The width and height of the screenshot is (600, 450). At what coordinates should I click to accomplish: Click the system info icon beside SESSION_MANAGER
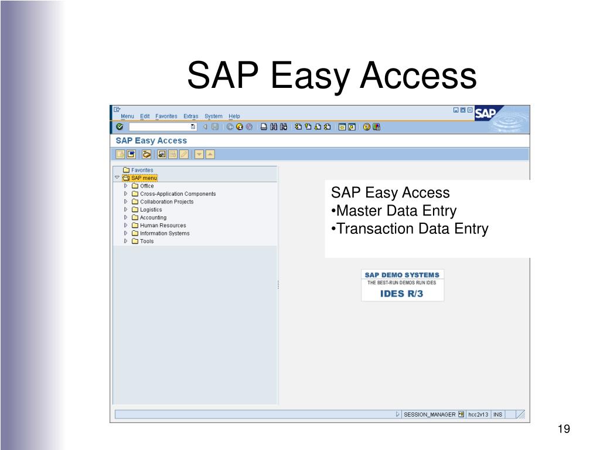[461, 414]
